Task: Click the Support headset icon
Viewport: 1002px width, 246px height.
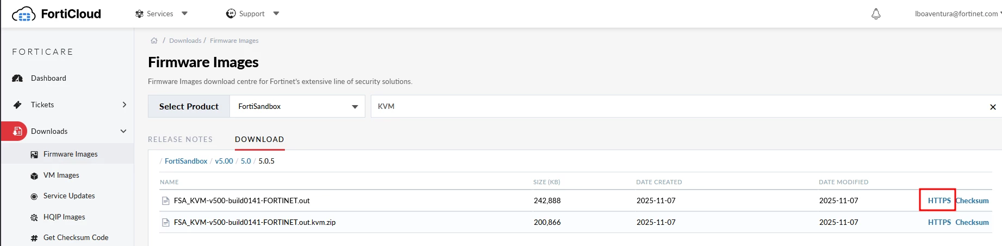Action: (231, 14)
